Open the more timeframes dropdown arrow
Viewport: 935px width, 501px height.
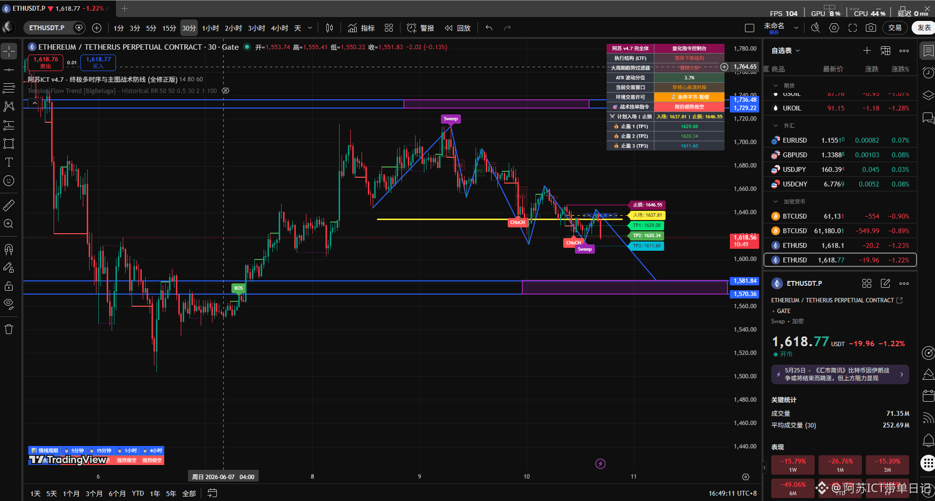pyautogui.click(x=310, y=28)
